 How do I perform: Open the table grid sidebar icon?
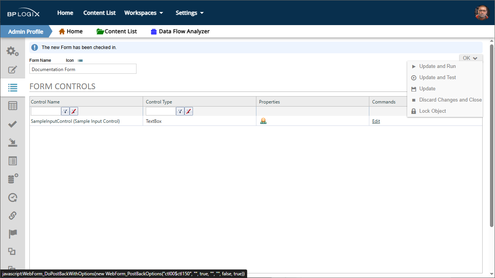[x=12, y=106]
